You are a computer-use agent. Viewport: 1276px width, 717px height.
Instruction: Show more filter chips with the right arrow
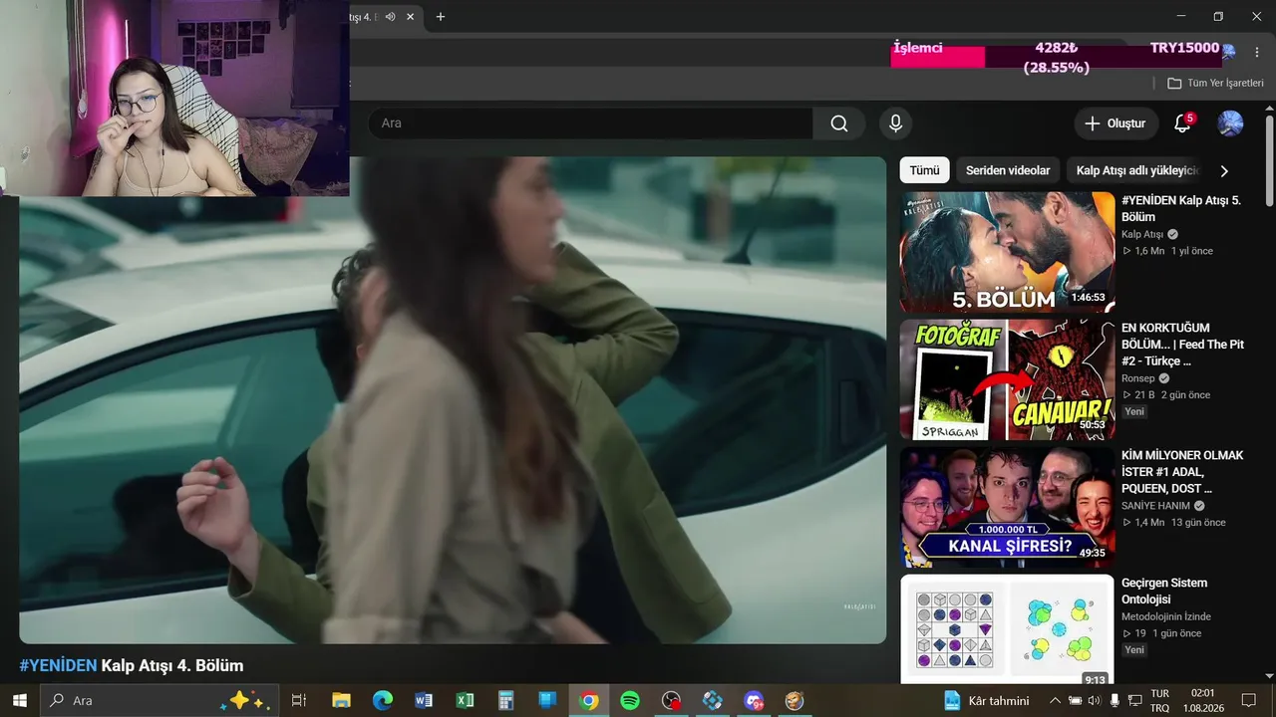[x=1224, y=171]
